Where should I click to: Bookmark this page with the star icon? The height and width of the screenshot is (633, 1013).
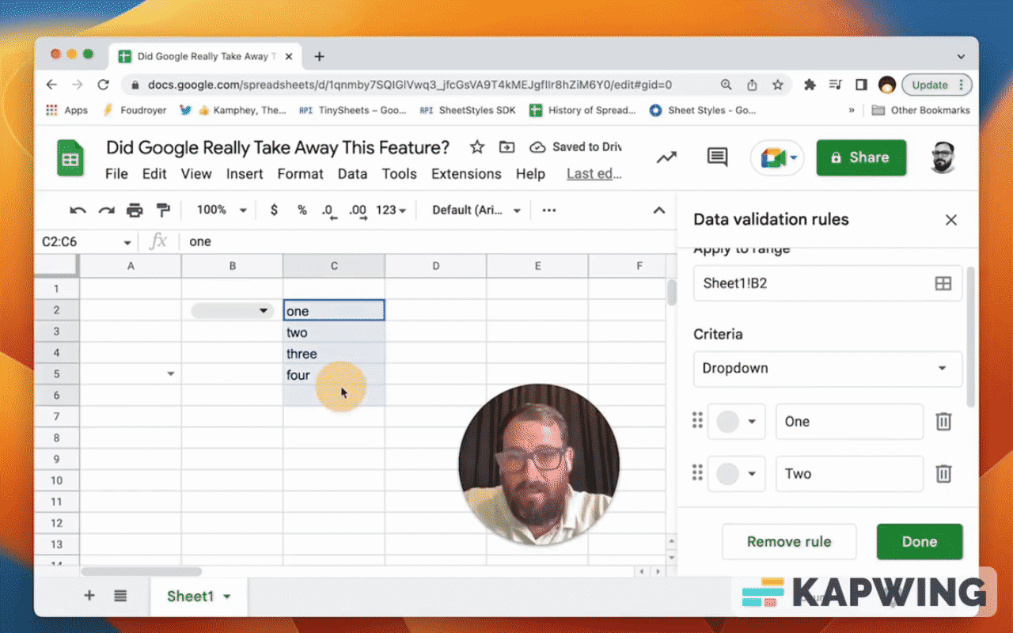tap(778, 85)
